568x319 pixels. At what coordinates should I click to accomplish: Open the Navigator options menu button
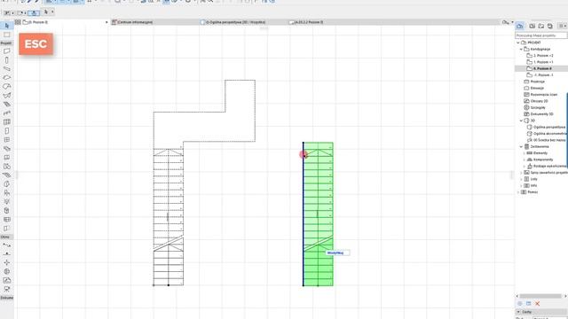pyautogui.click(x=562, y=26)
